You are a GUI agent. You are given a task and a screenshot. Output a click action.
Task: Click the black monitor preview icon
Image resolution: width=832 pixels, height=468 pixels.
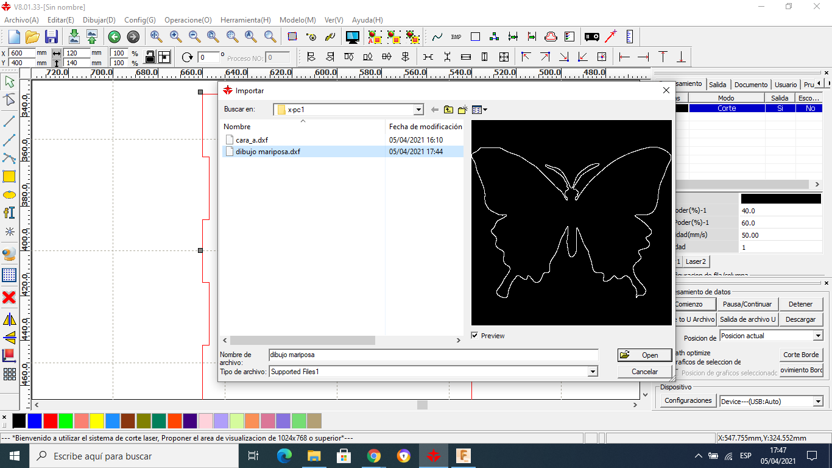353,37
